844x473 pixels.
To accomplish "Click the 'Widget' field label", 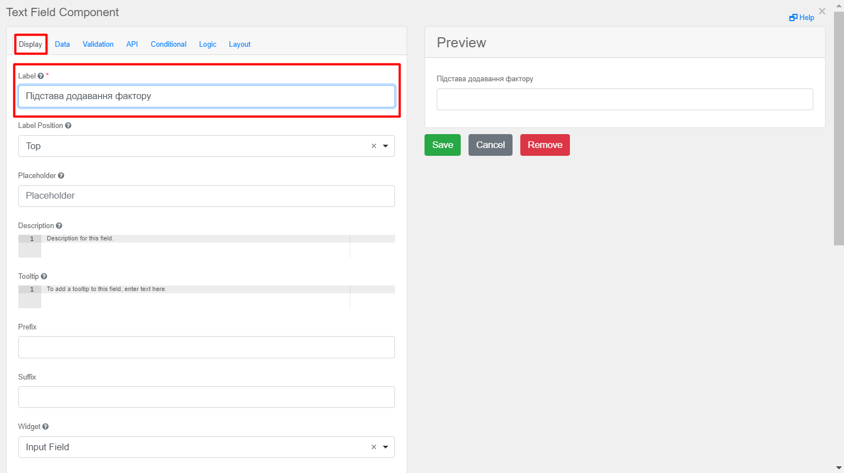I will 30,427.
